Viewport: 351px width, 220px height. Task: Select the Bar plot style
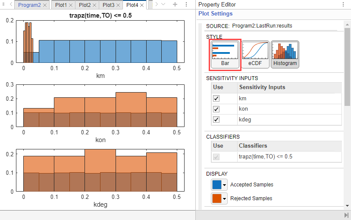[x=224, y=55]
